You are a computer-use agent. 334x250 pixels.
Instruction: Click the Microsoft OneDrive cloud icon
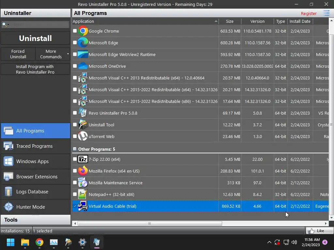click(83, 66)
